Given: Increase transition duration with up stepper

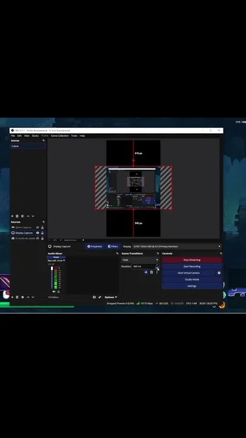Looking at the screenshot, I should [157, 265].
